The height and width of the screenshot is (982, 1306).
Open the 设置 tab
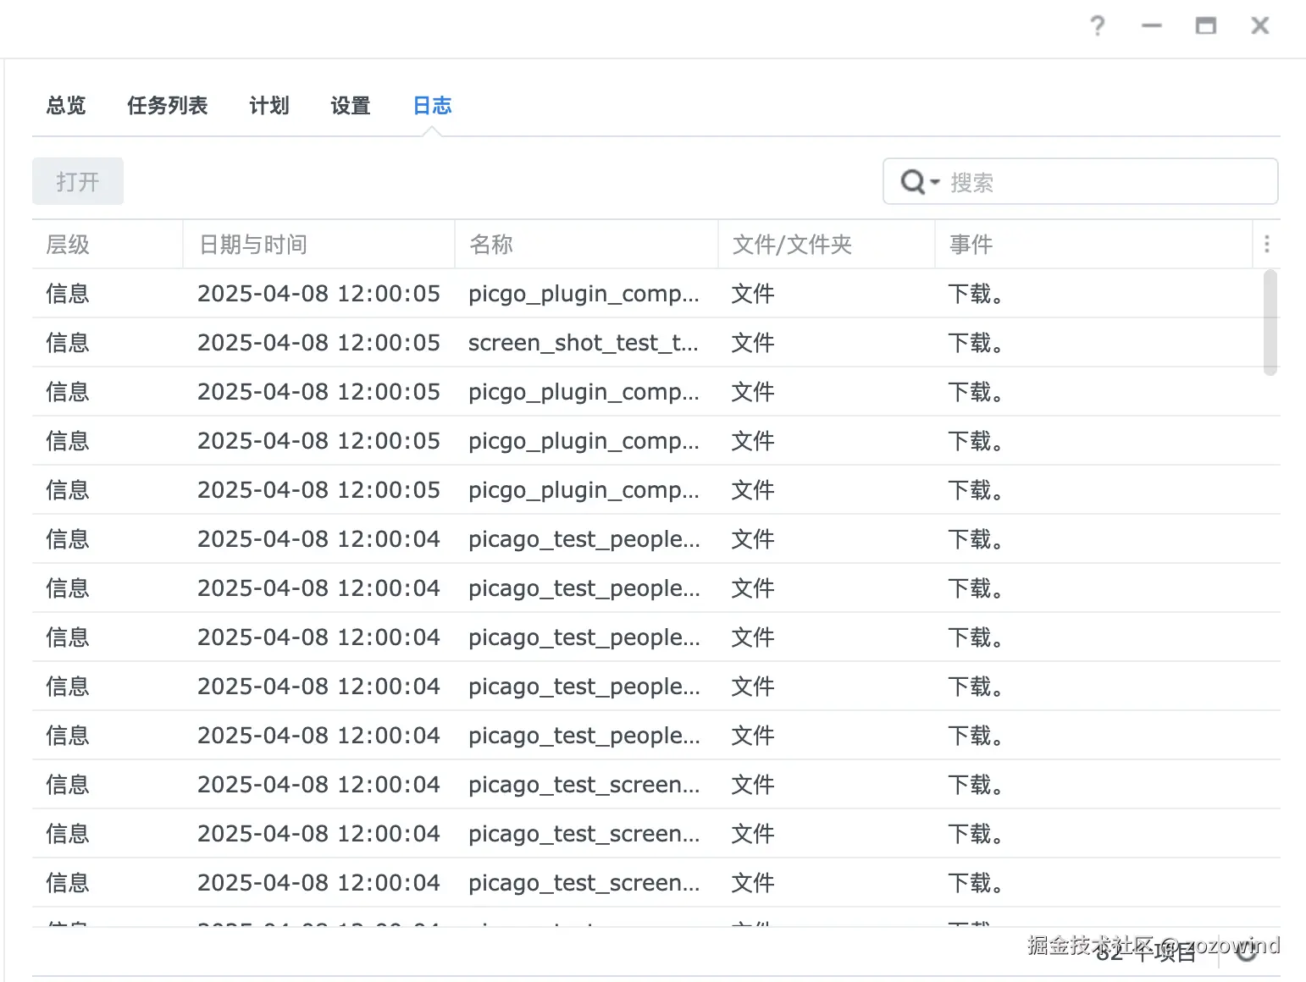tap(351, 106)
